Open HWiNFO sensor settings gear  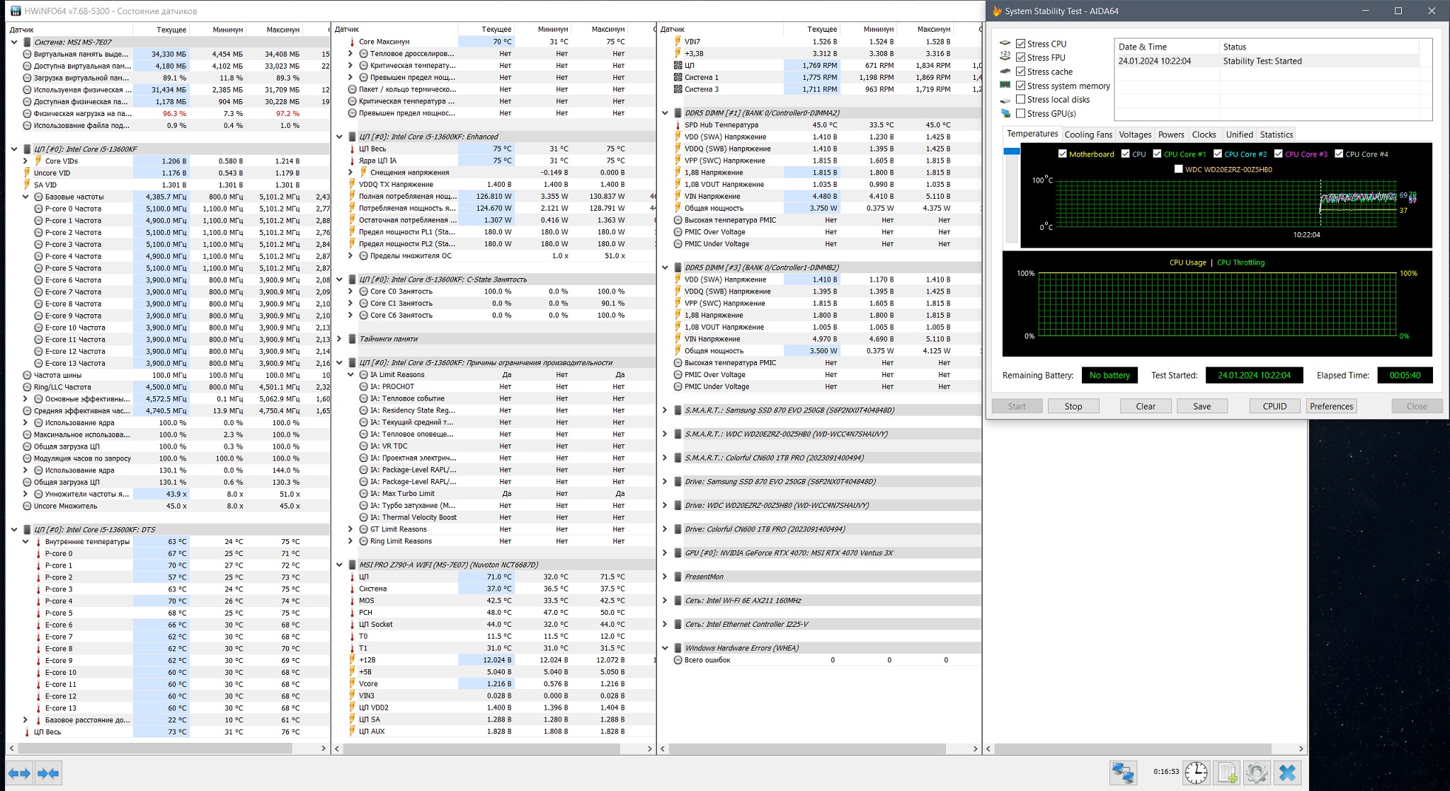[1257, 773]
